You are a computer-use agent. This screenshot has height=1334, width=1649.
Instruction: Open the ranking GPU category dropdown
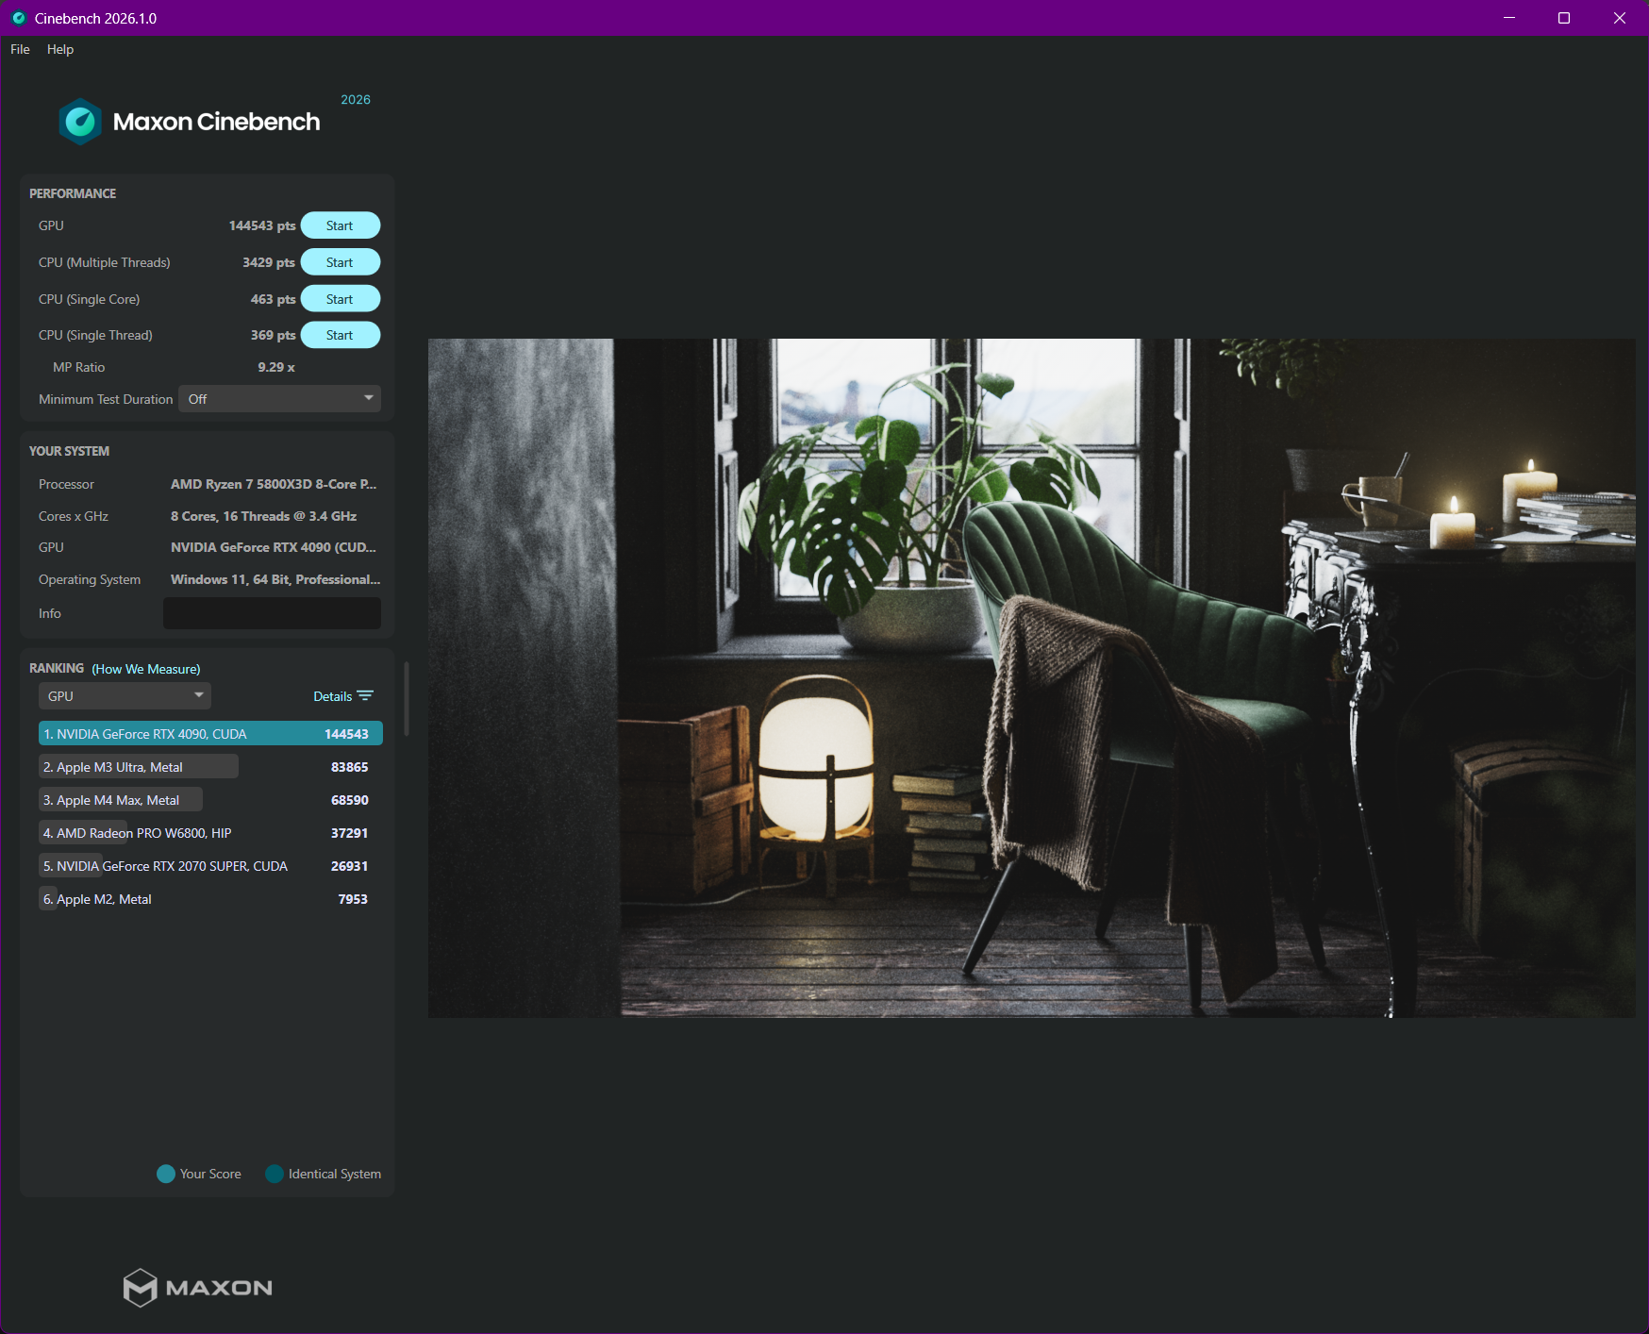coord(125,696)
